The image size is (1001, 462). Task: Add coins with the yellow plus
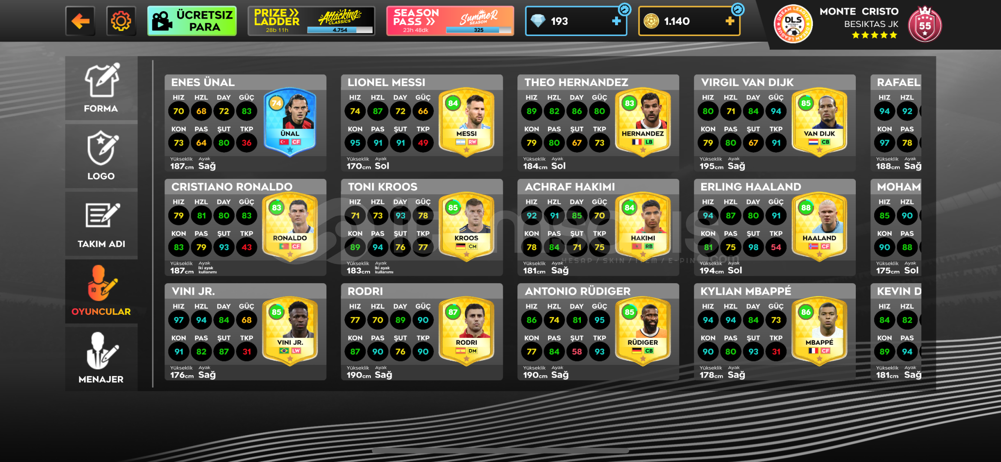pyautogui.click(x=730, y=21)
